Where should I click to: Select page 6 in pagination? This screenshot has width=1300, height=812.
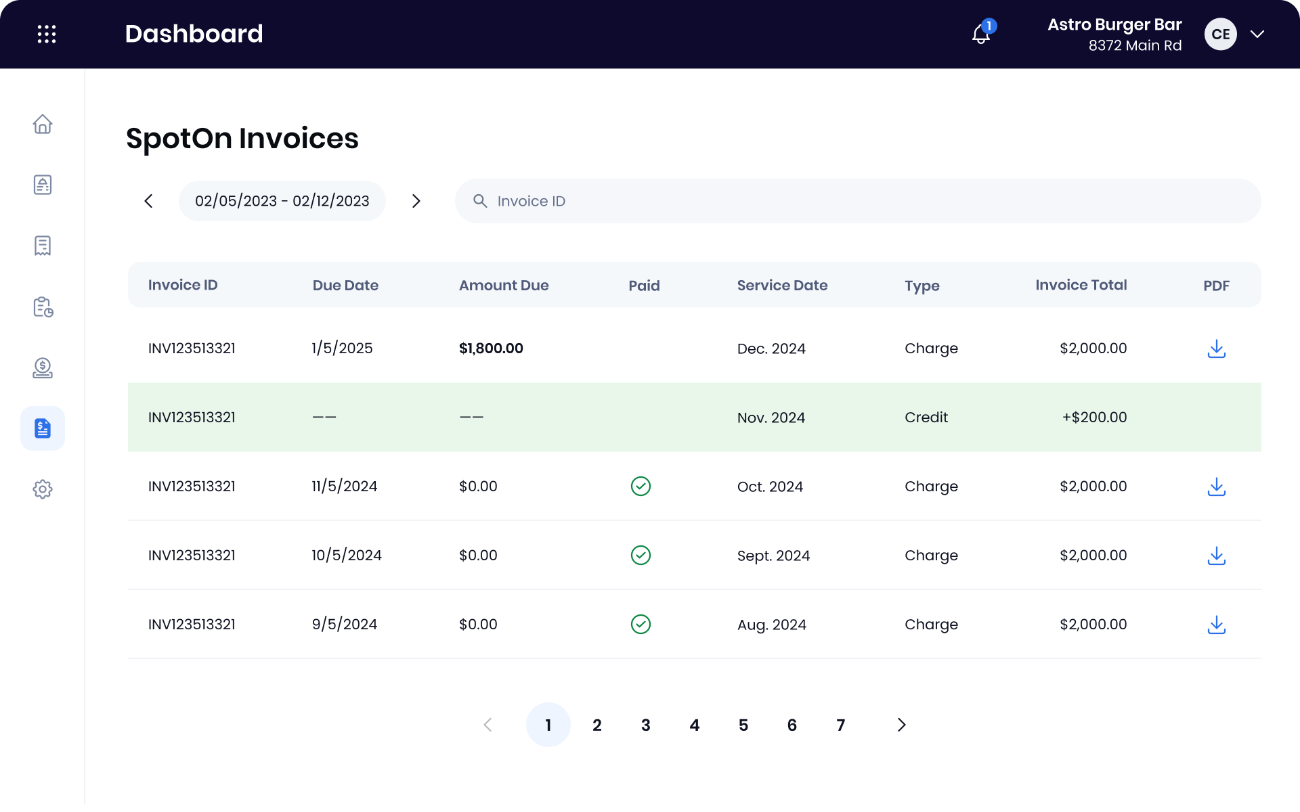pos(792,725)
